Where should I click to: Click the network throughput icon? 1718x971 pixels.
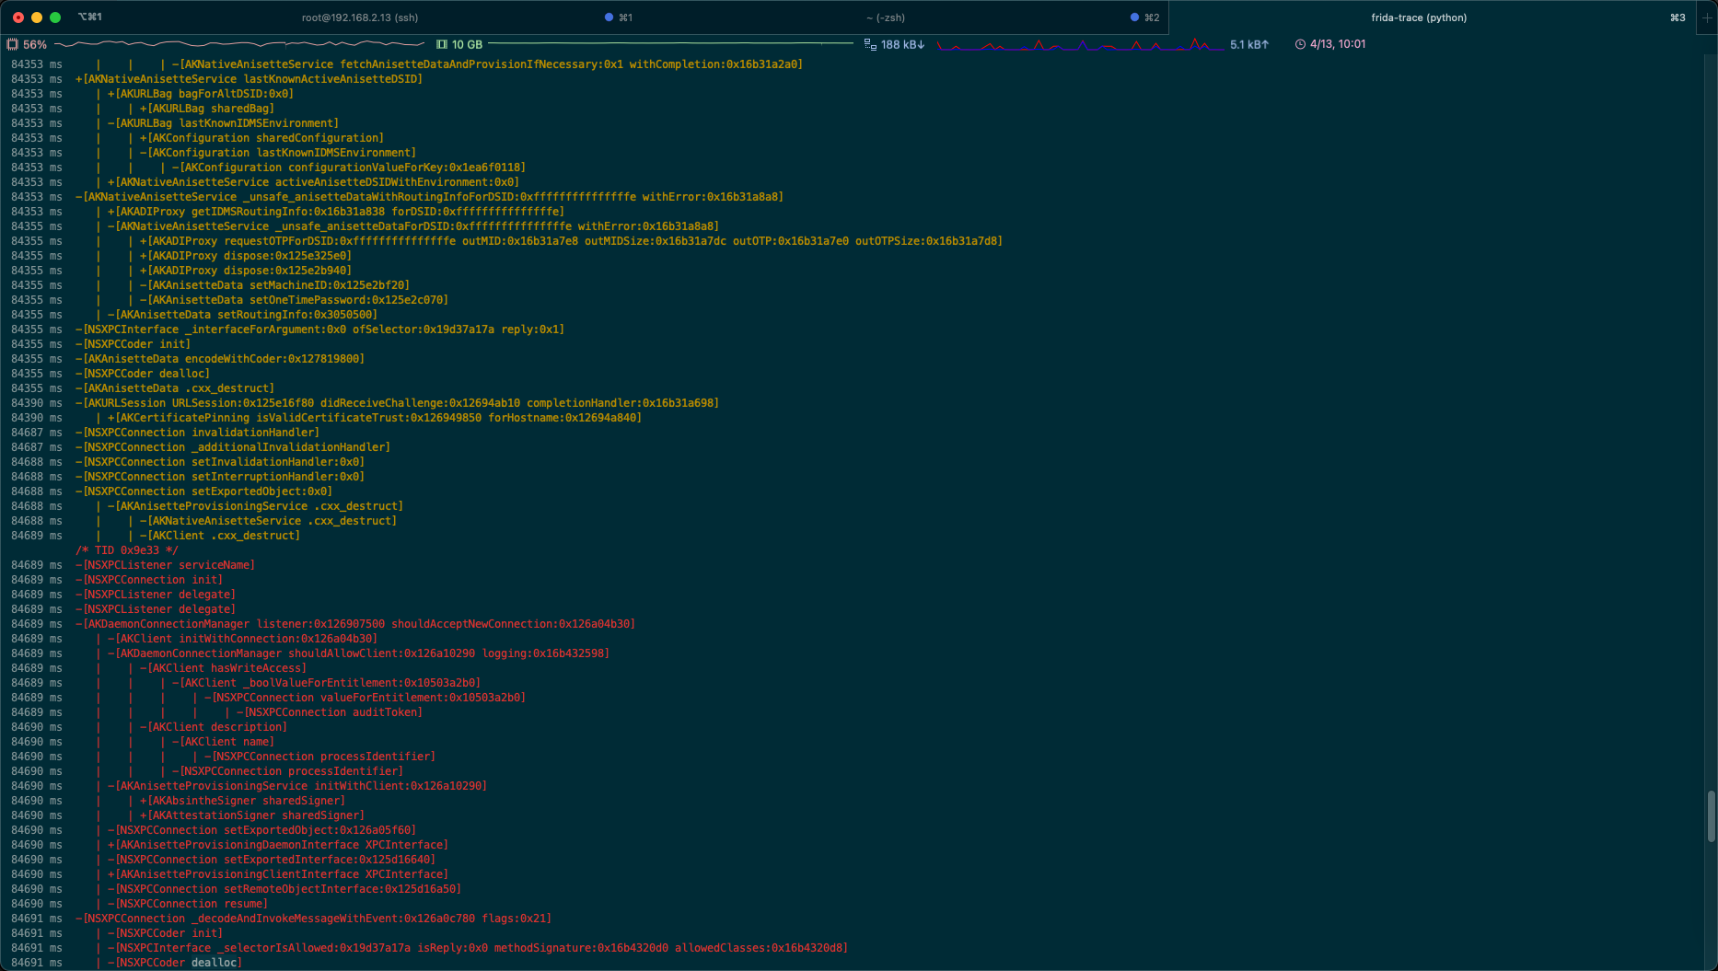point(870,44)
